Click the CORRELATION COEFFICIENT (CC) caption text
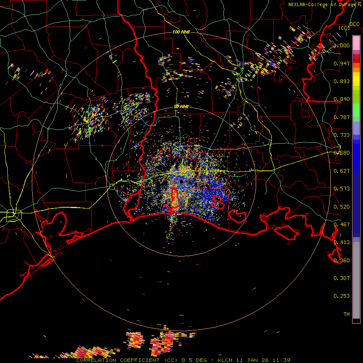Screen dimensions: 363x363 click(127, 360)
